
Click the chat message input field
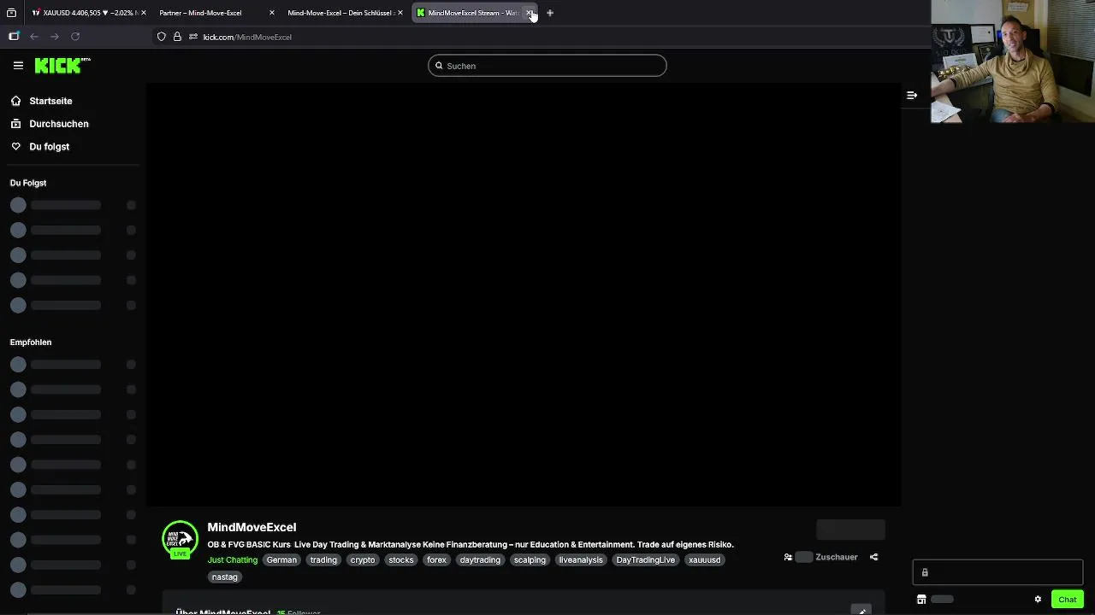tap(997, 572)
